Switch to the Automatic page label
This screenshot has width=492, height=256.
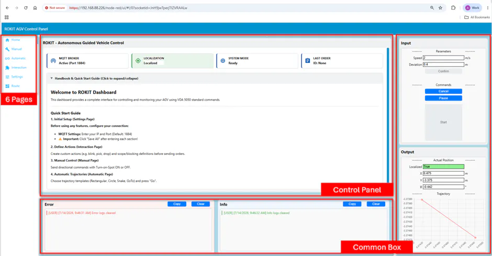18,58
